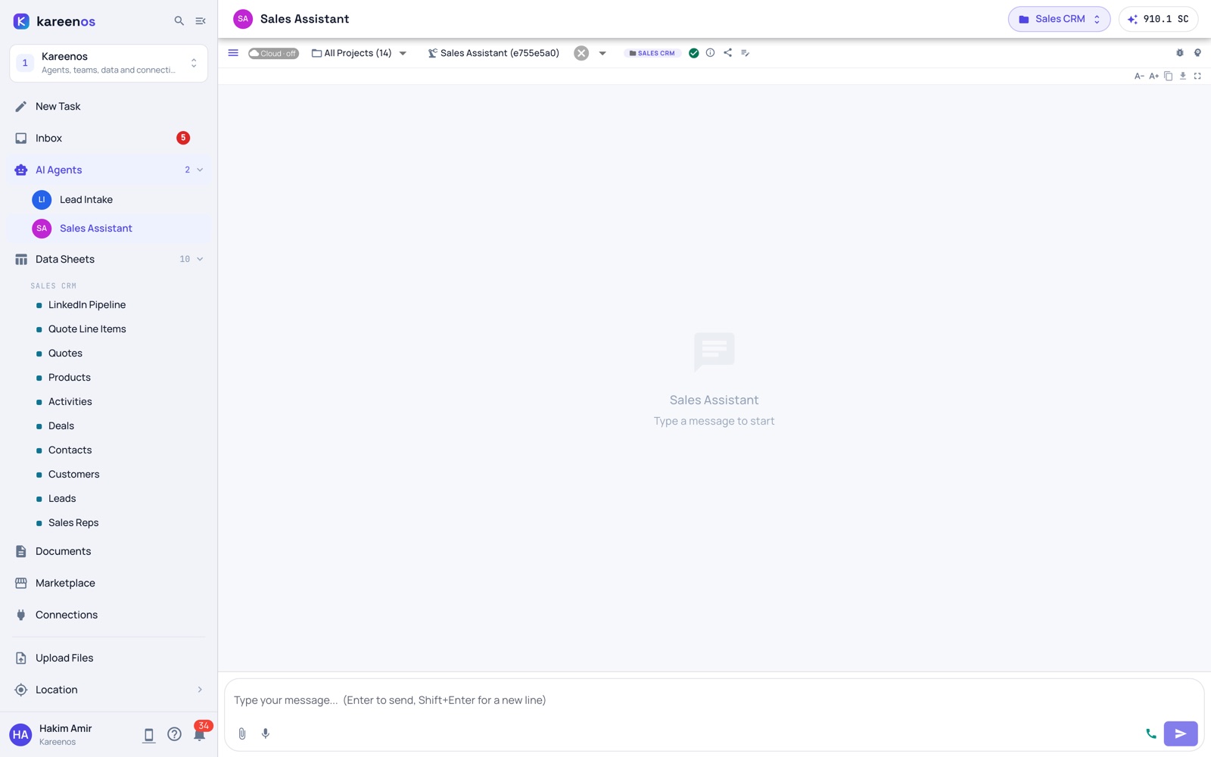1211x757 pixels.
Task: Start voice input with the microphone icon
Action: 266,734
